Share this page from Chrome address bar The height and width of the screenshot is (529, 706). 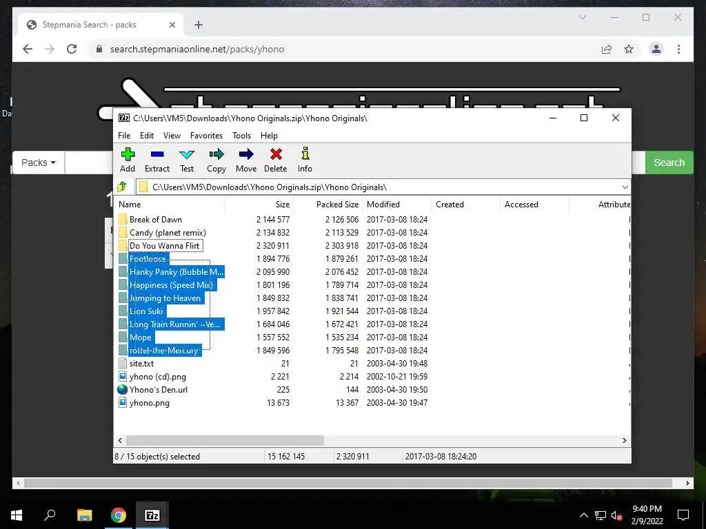pyautogui.click(x=607, y=49)
